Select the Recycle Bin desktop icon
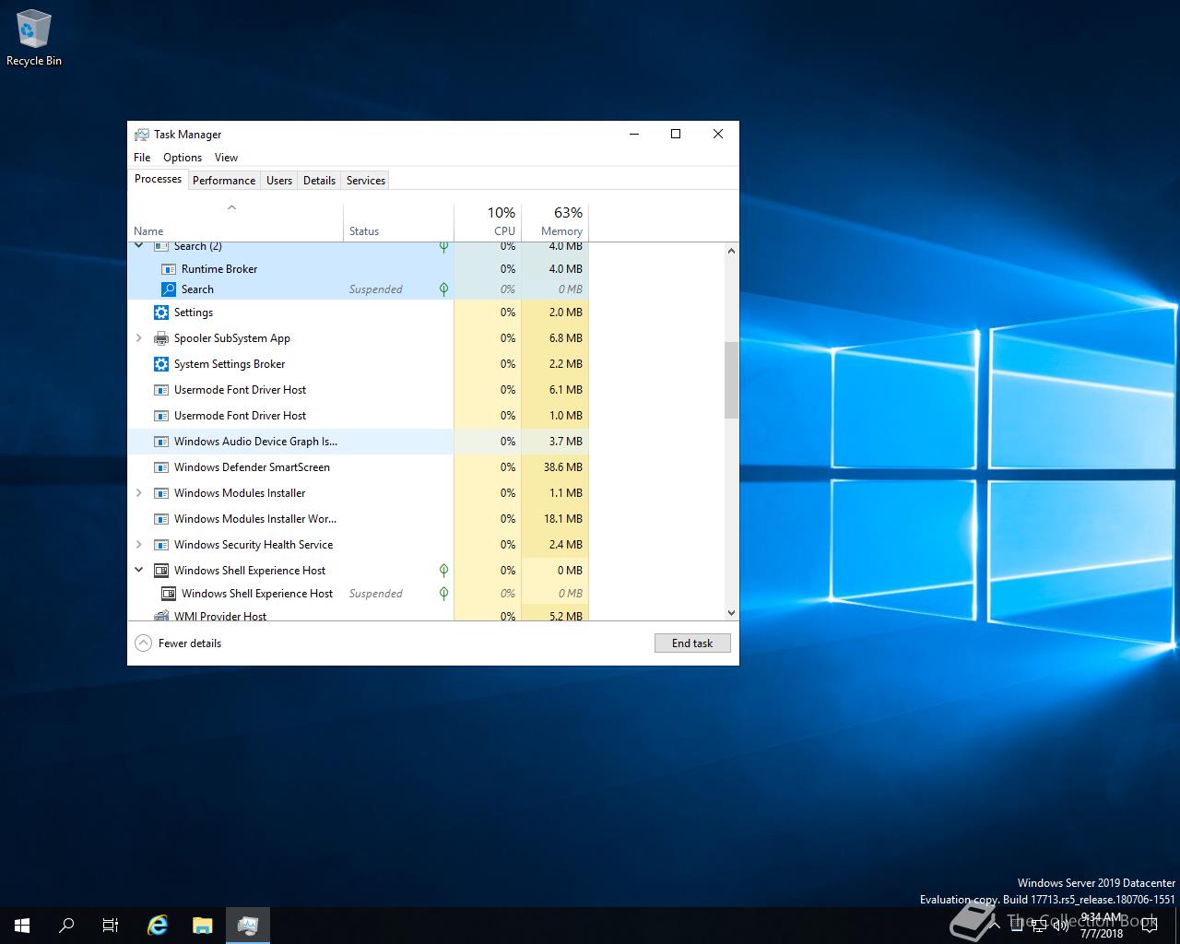 [x=34, y=39]
